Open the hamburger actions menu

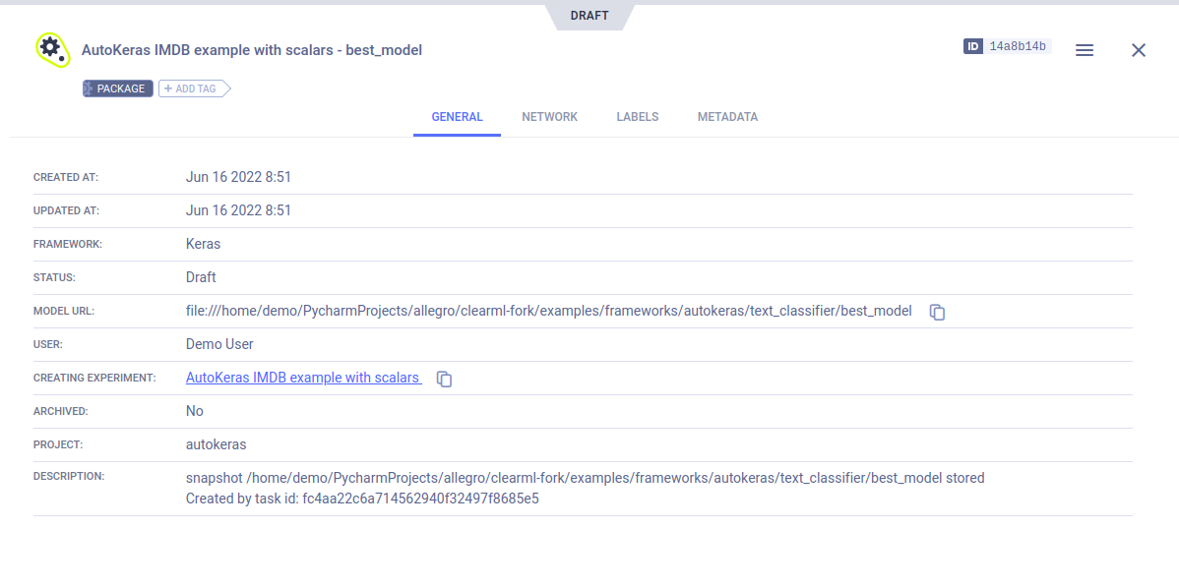point(1085,50)
